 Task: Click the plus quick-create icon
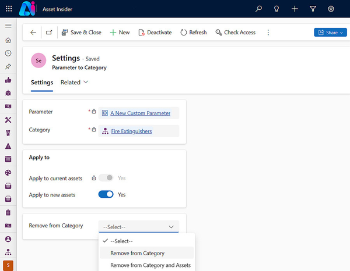click(x=295, y=9)
